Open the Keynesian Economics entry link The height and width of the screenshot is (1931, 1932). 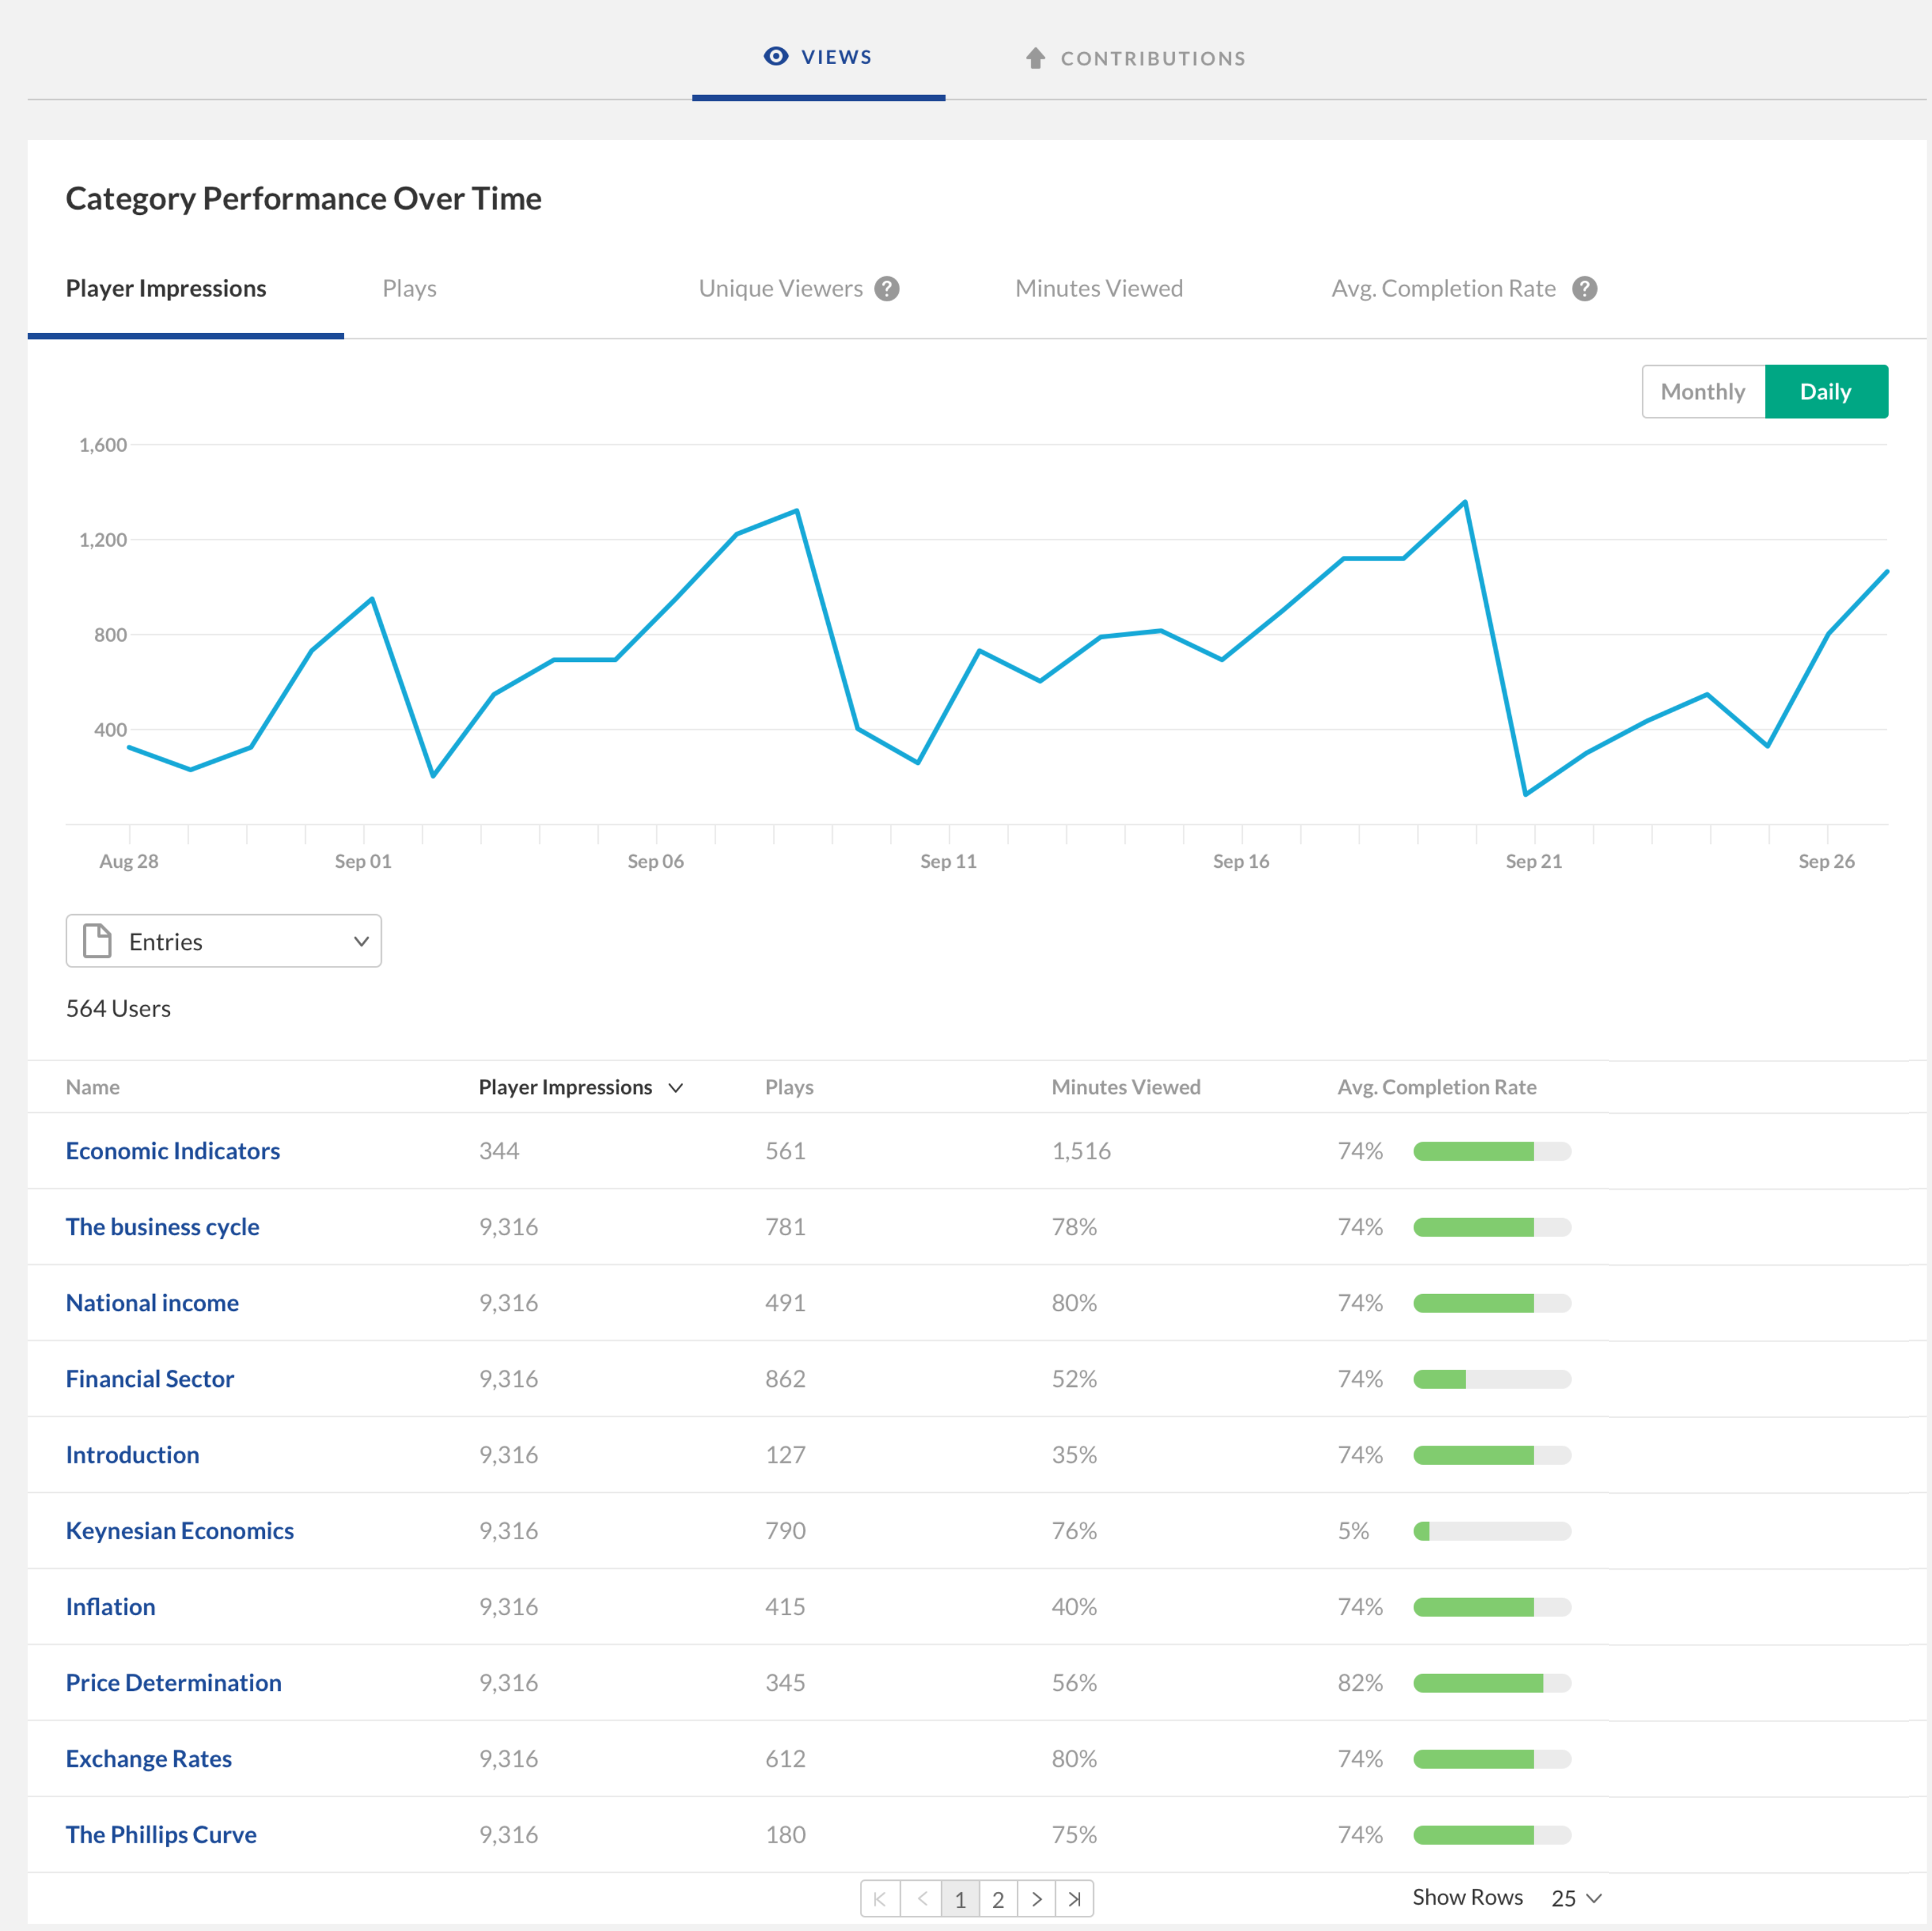pos(180,1530)
